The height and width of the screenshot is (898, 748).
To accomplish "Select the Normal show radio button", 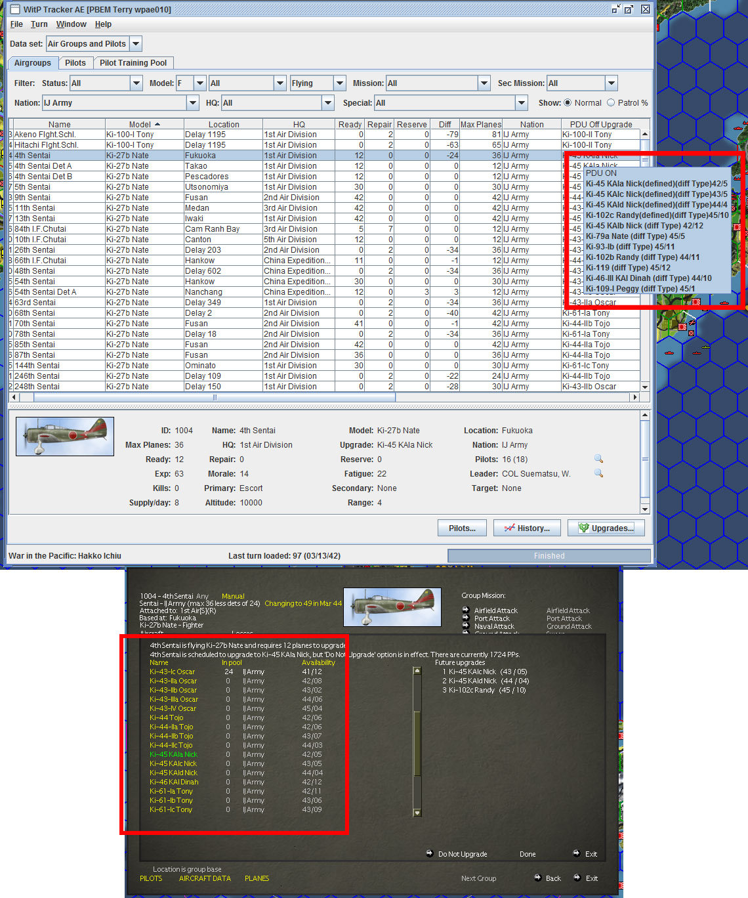I will [x=568, y=102].
